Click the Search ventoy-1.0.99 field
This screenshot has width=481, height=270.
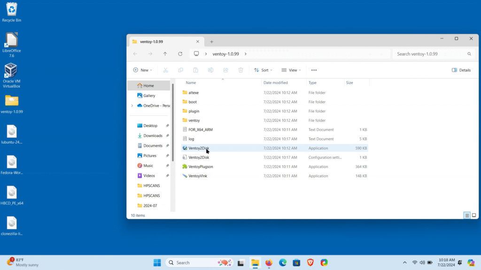[430, 54]
